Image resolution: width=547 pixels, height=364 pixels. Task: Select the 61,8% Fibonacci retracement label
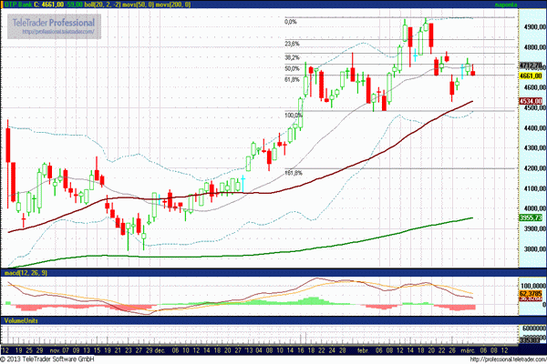pyautogui.click(x=292, y=79)
